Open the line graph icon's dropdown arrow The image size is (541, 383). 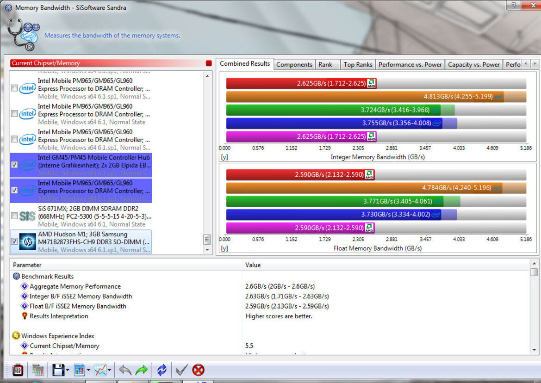tap(109, 370)
